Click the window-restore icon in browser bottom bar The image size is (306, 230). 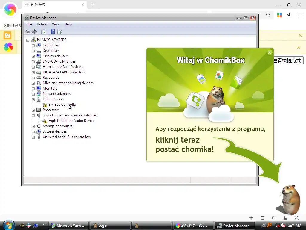tap(285, 218)
